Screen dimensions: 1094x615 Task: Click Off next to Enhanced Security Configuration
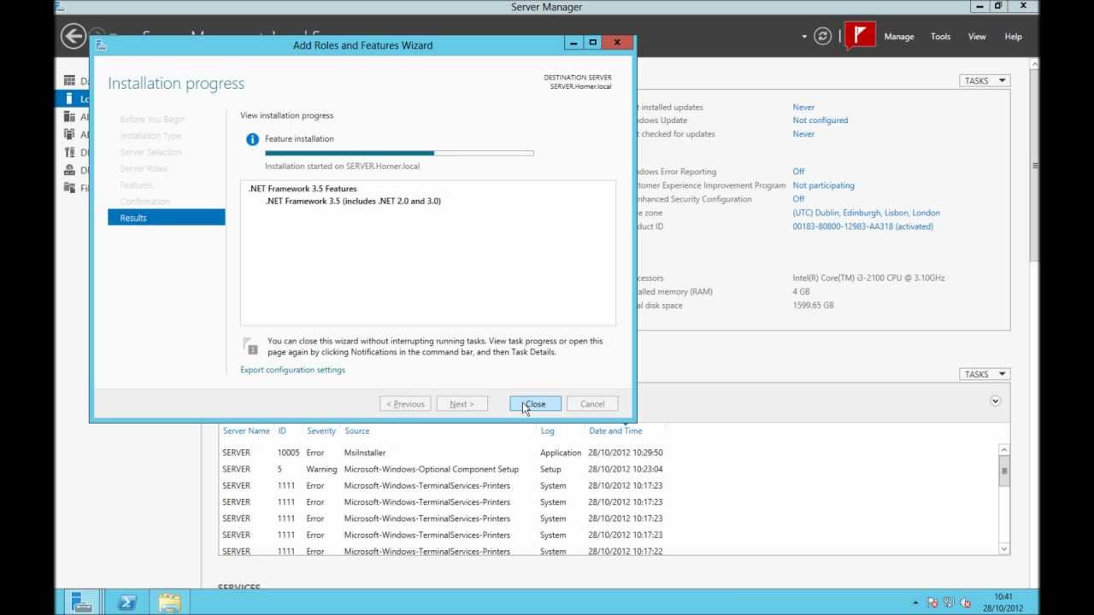(798, 199)
